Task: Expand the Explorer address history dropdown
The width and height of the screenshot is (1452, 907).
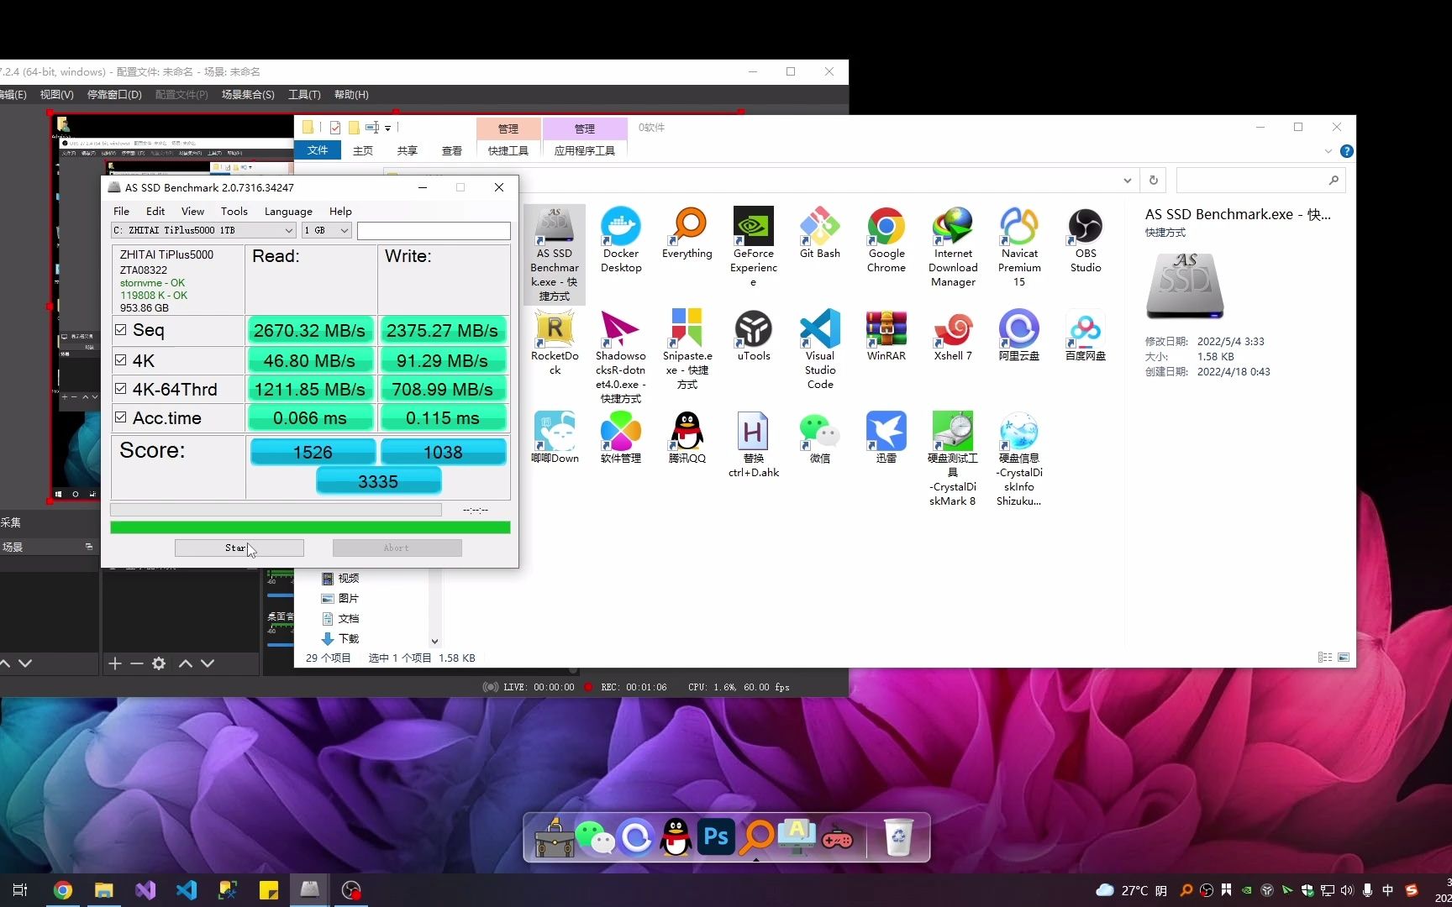Action: point(1127,181)
